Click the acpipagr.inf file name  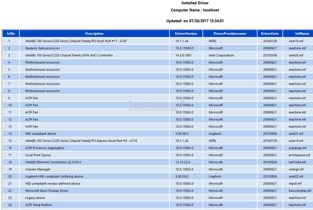pyautogui.click(x=298, y=148)
